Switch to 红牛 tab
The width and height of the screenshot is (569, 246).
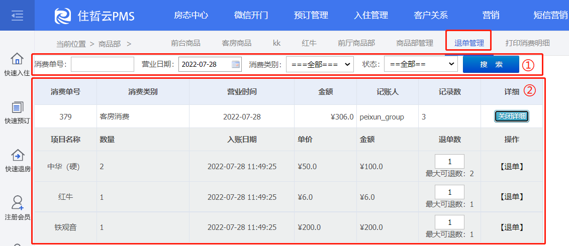tap(309, 43)
